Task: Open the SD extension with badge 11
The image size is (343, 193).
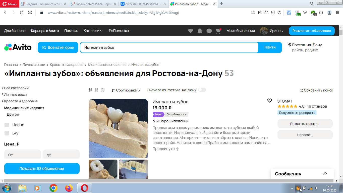Action: [x=297, y=13]
